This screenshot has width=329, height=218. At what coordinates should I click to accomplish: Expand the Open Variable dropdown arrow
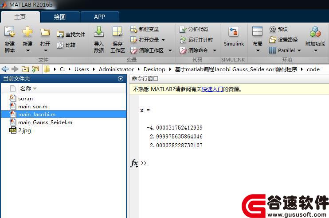click(x=163, y=40)
